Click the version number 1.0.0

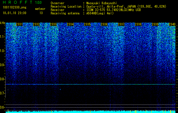pos(38,3)
